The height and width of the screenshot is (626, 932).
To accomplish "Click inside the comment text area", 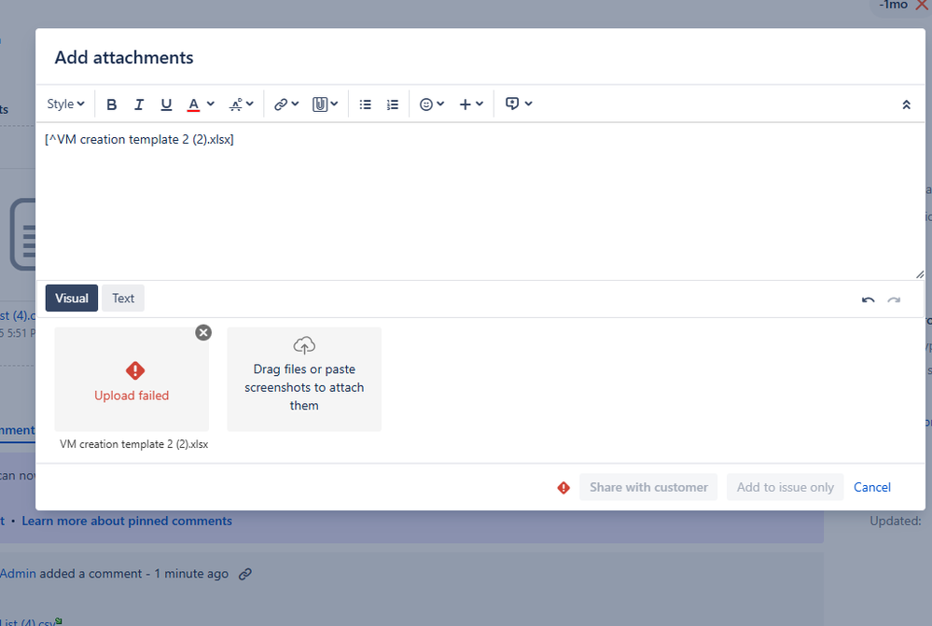I will click(x=480, y=201).
